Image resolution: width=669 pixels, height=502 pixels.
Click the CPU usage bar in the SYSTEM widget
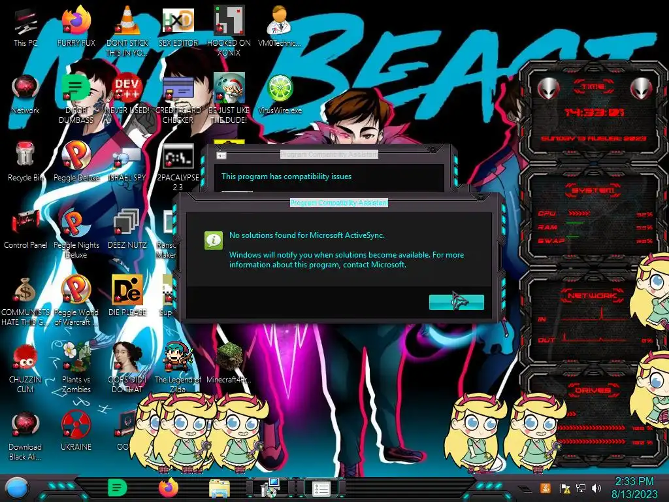(x=579, y=214)
